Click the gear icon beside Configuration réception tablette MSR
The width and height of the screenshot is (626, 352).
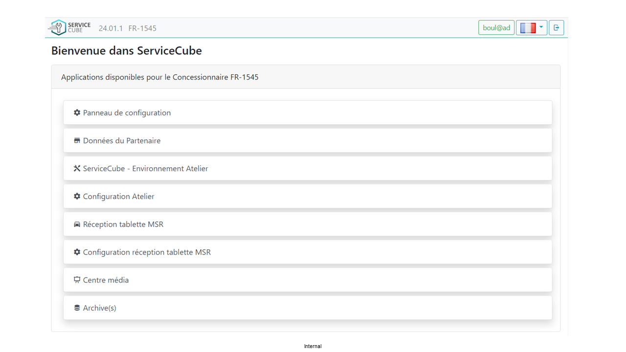click(77, 252)
